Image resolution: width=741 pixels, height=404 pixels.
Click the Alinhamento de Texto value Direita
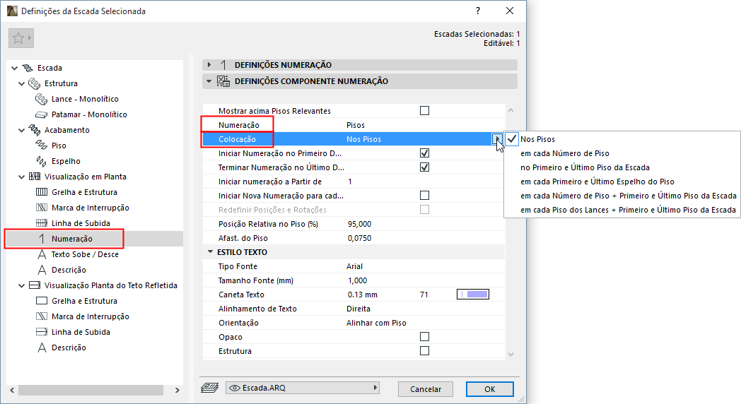click(x=358, y=309)
